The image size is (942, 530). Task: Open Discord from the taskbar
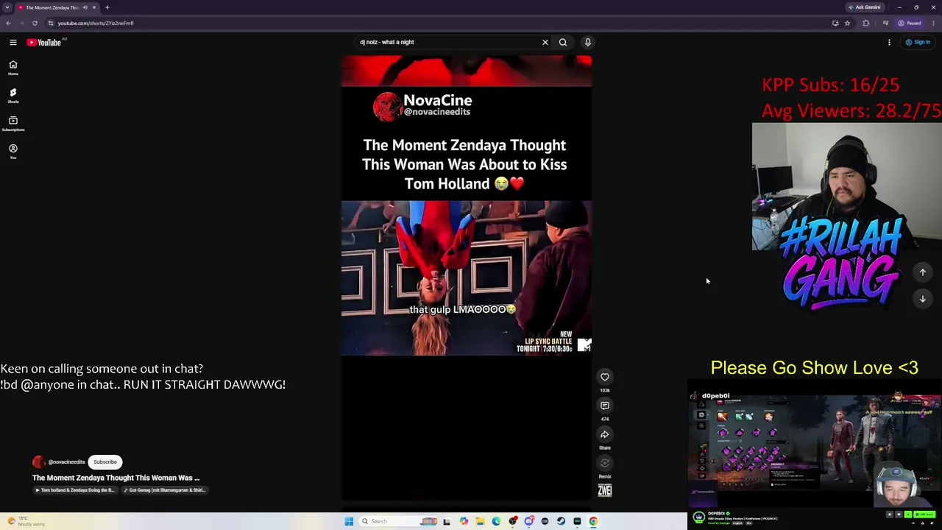(x=528, y=521)
